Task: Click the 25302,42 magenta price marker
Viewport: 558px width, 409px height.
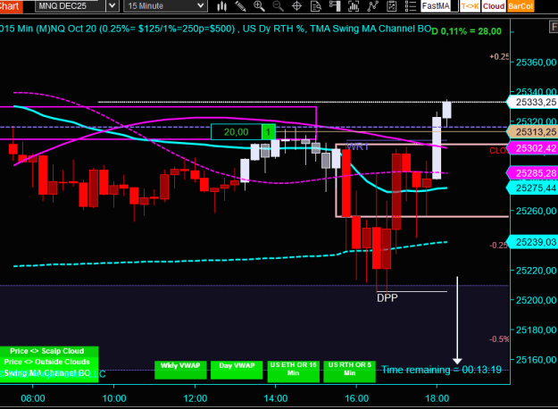Action: (533, 148)
